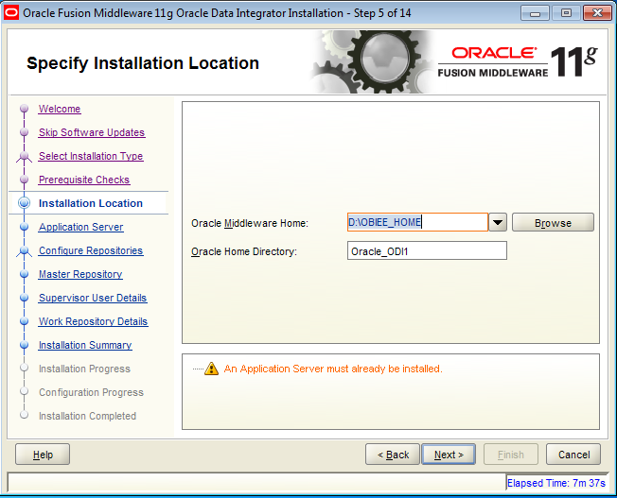Open the Installation Summary step

click(x=85, y=345)
